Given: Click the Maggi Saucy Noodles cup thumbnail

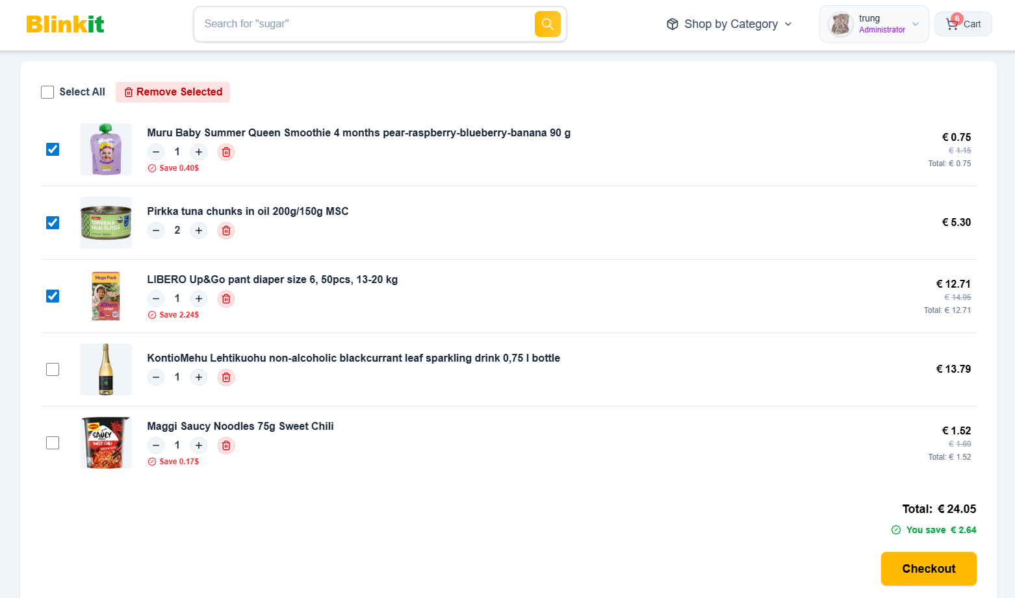Looking at the screenshot, I should click(106, 443).
